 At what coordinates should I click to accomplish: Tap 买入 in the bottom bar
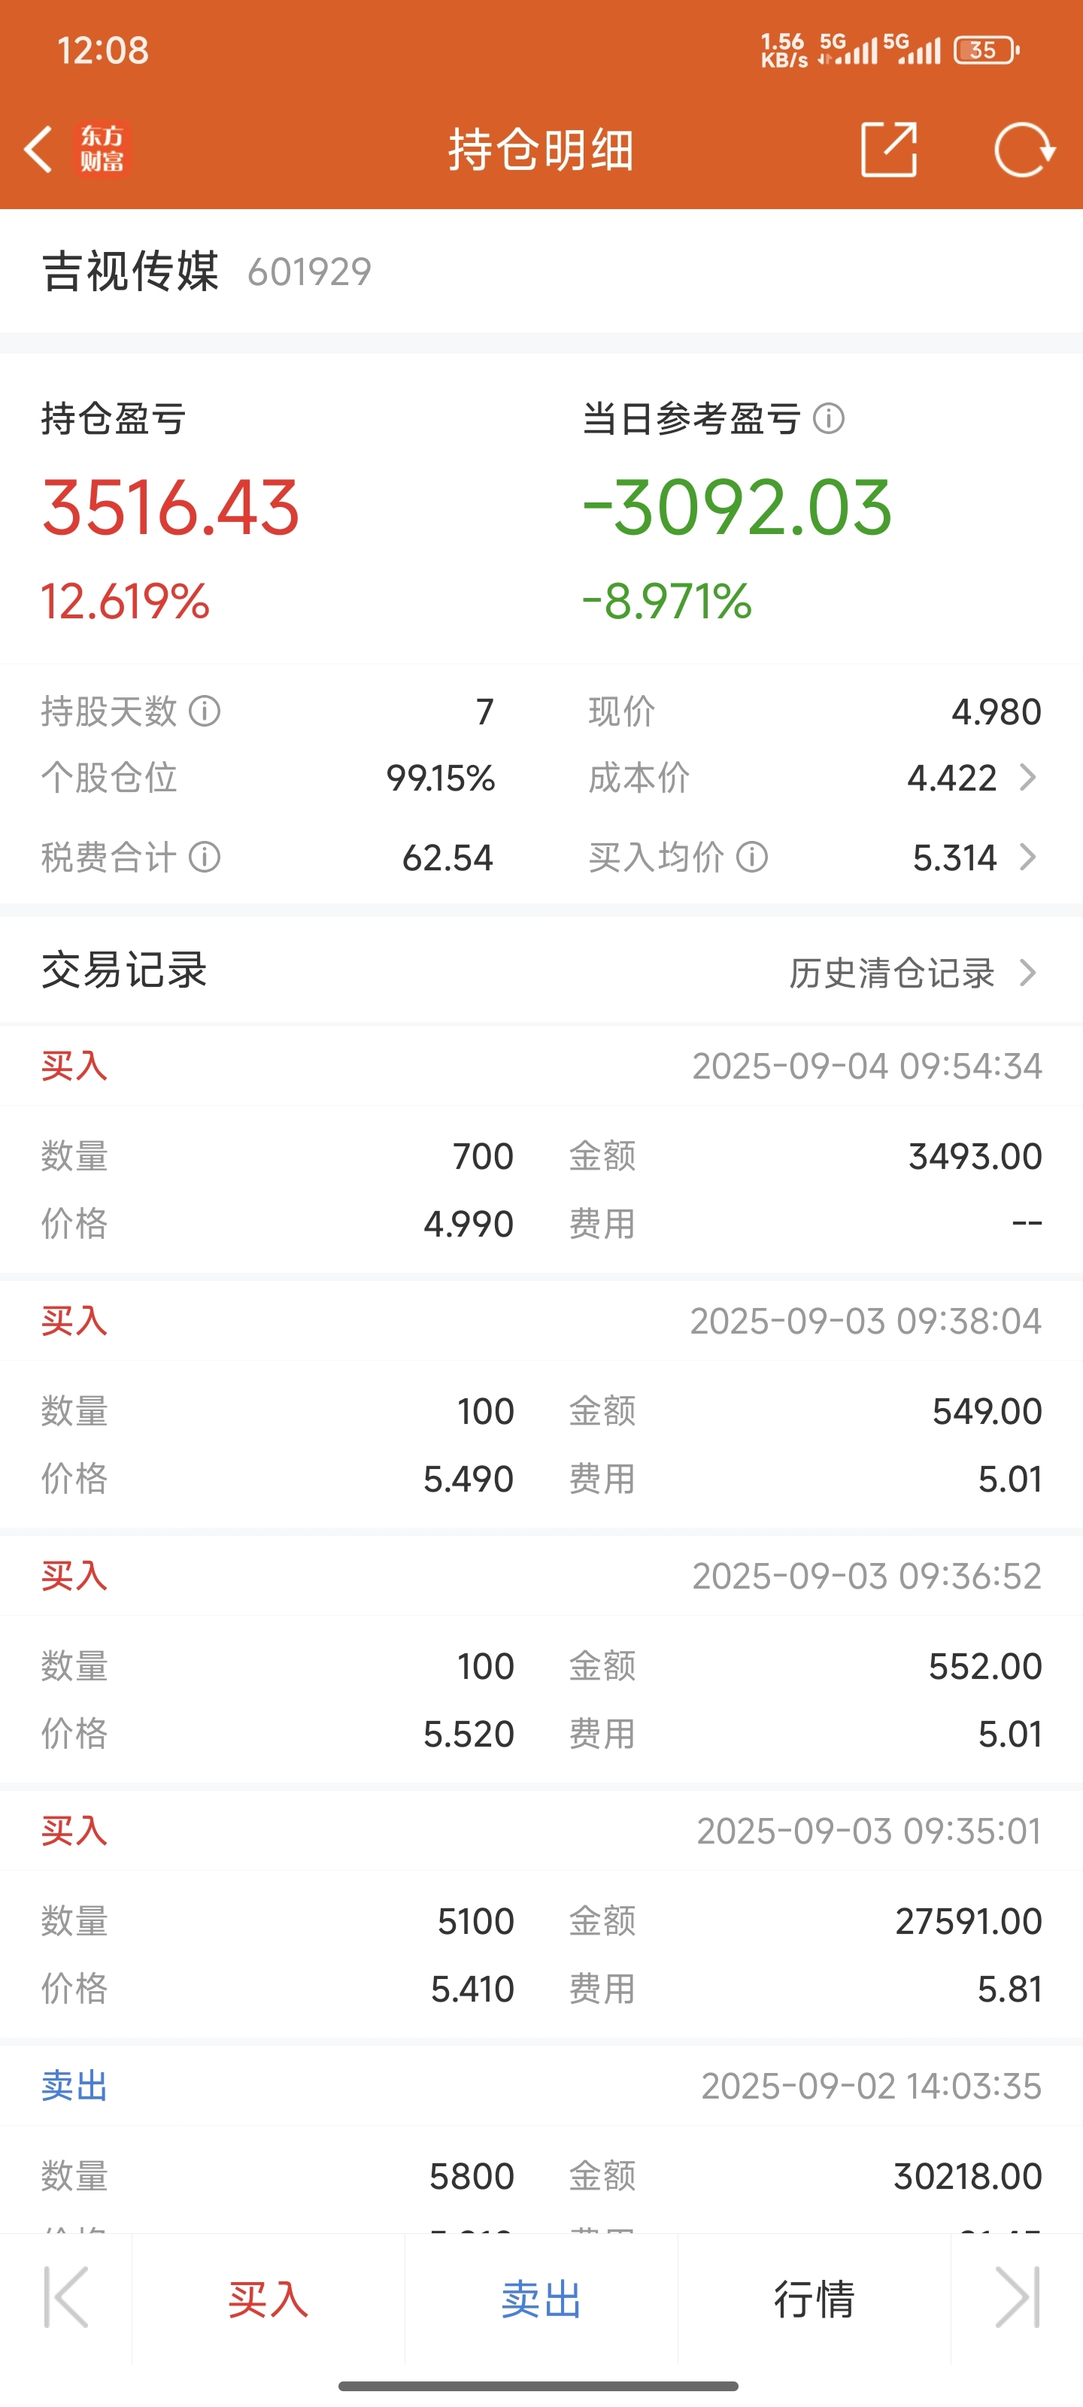point(268,2299)
